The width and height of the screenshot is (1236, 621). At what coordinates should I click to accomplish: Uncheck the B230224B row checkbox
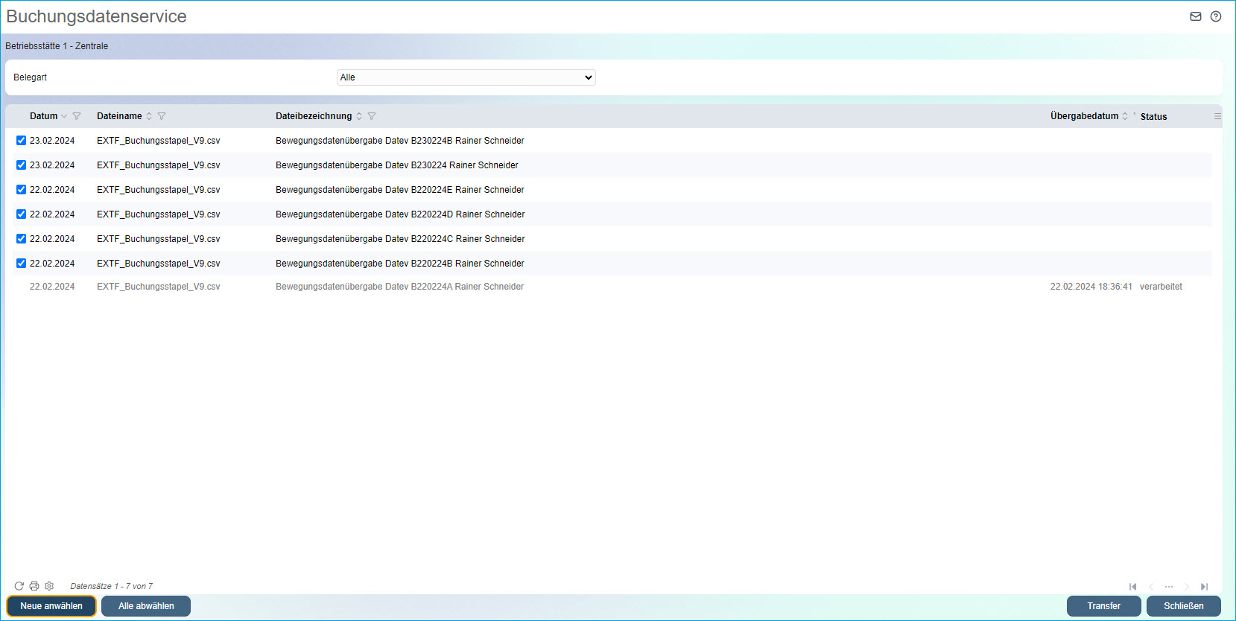coord(21,140)
